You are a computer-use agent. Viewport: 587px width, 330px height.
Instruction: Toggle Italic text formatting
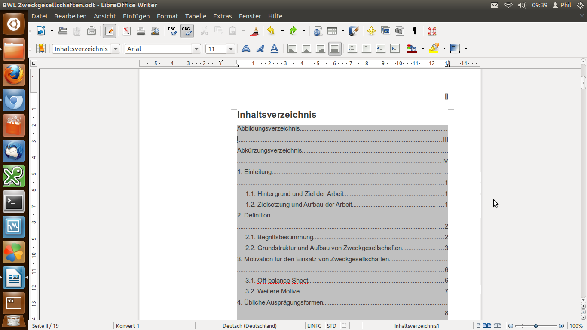click(260, 49)
